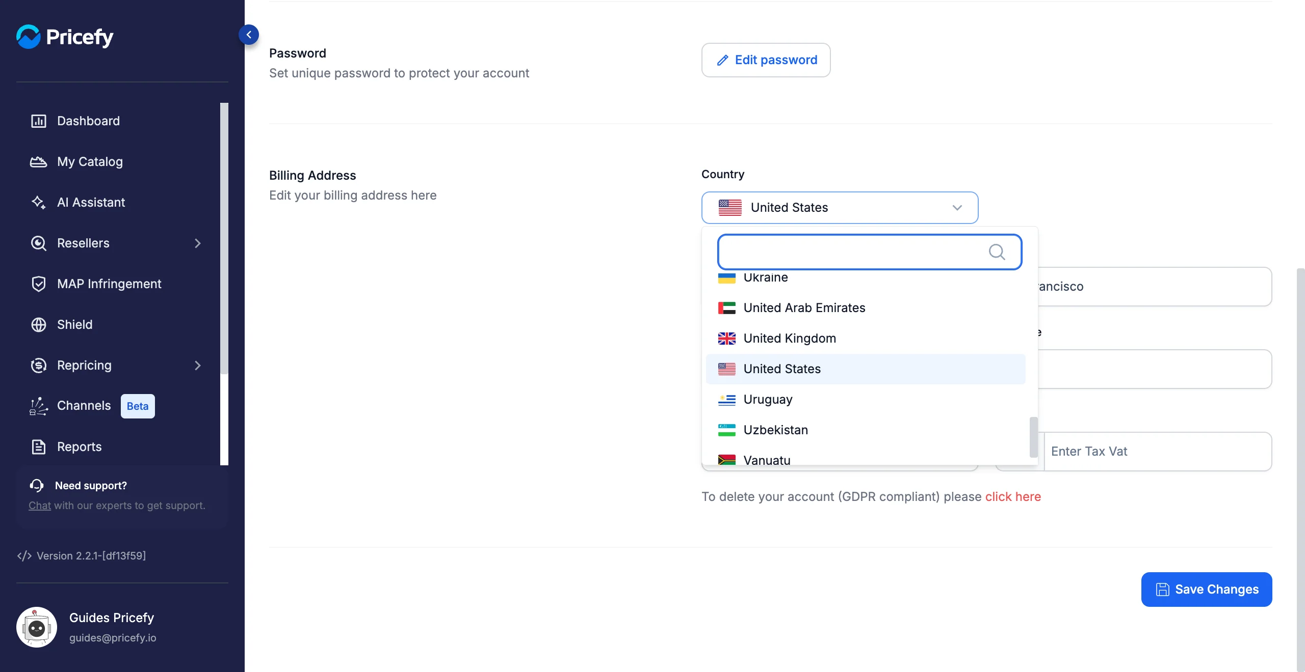The height and width of the screenshot is (672, 1305).
Task: Click the AI Assistant sparkle icon
Action: coord(39,203)
